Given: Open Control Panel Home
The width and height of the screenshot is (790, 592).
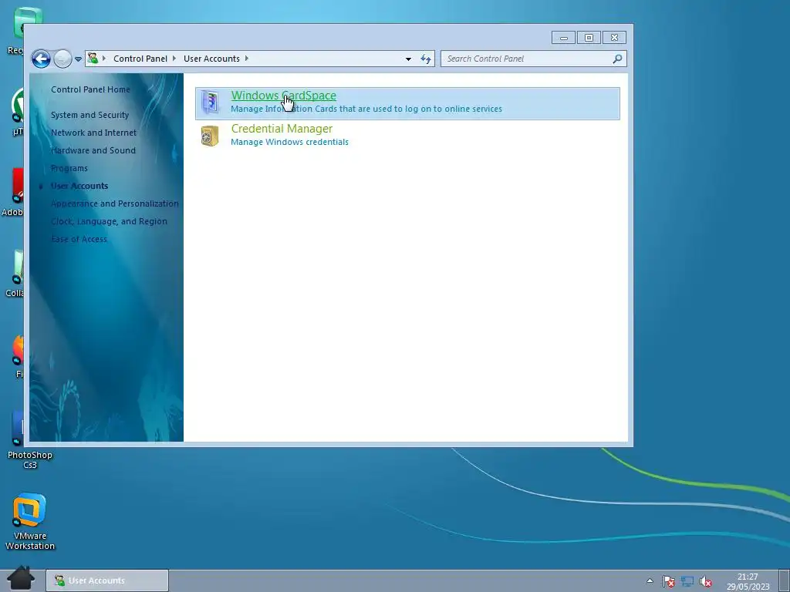Looking at the screenshot, I should tap(91, 89).
